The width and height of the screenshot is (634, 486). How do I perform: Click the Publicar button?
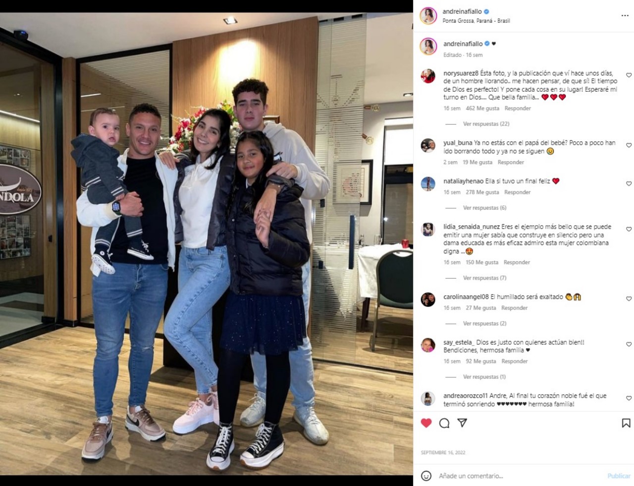[619, 476]
